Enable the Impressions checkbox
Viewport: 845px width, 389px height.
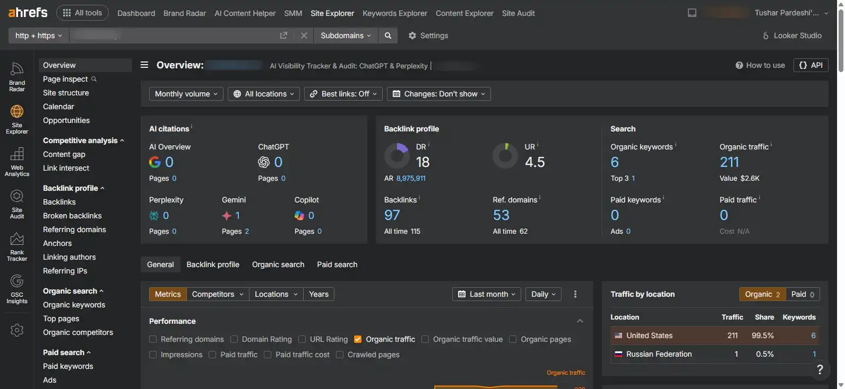[153, 355]
